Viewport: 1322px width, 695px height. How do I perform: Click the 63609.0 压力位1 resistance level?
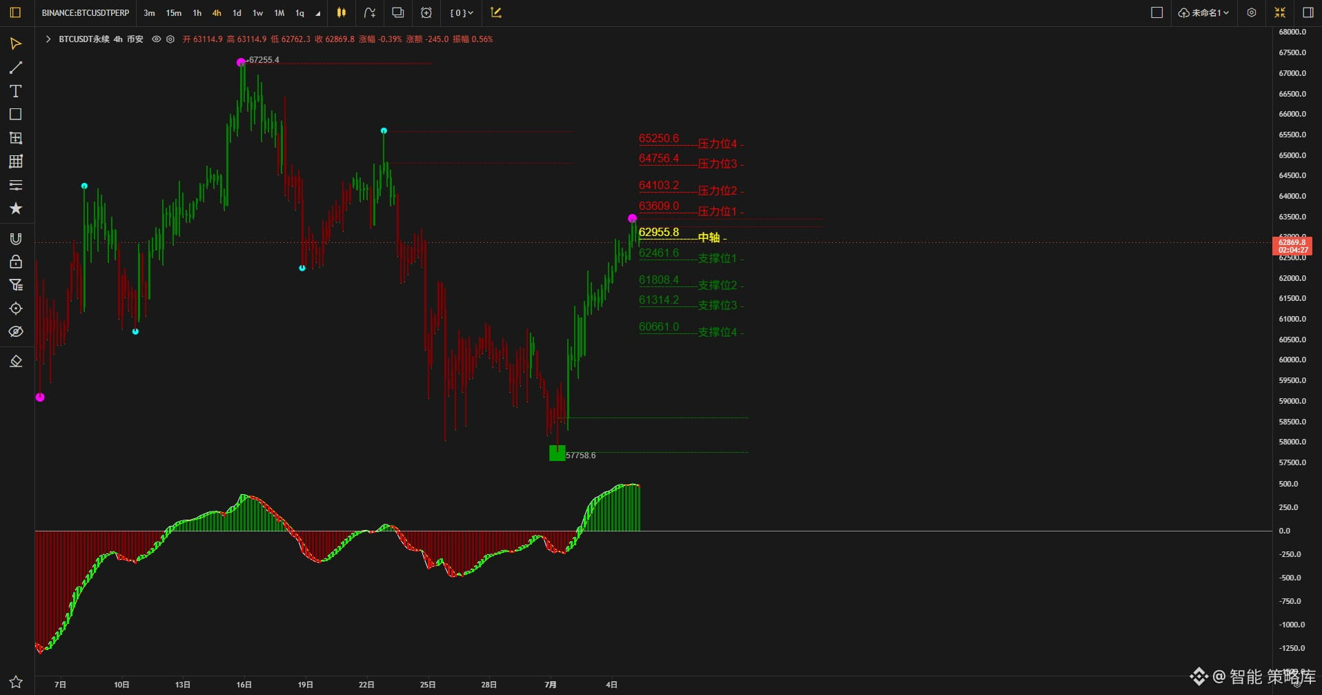[x=691, y=208]
